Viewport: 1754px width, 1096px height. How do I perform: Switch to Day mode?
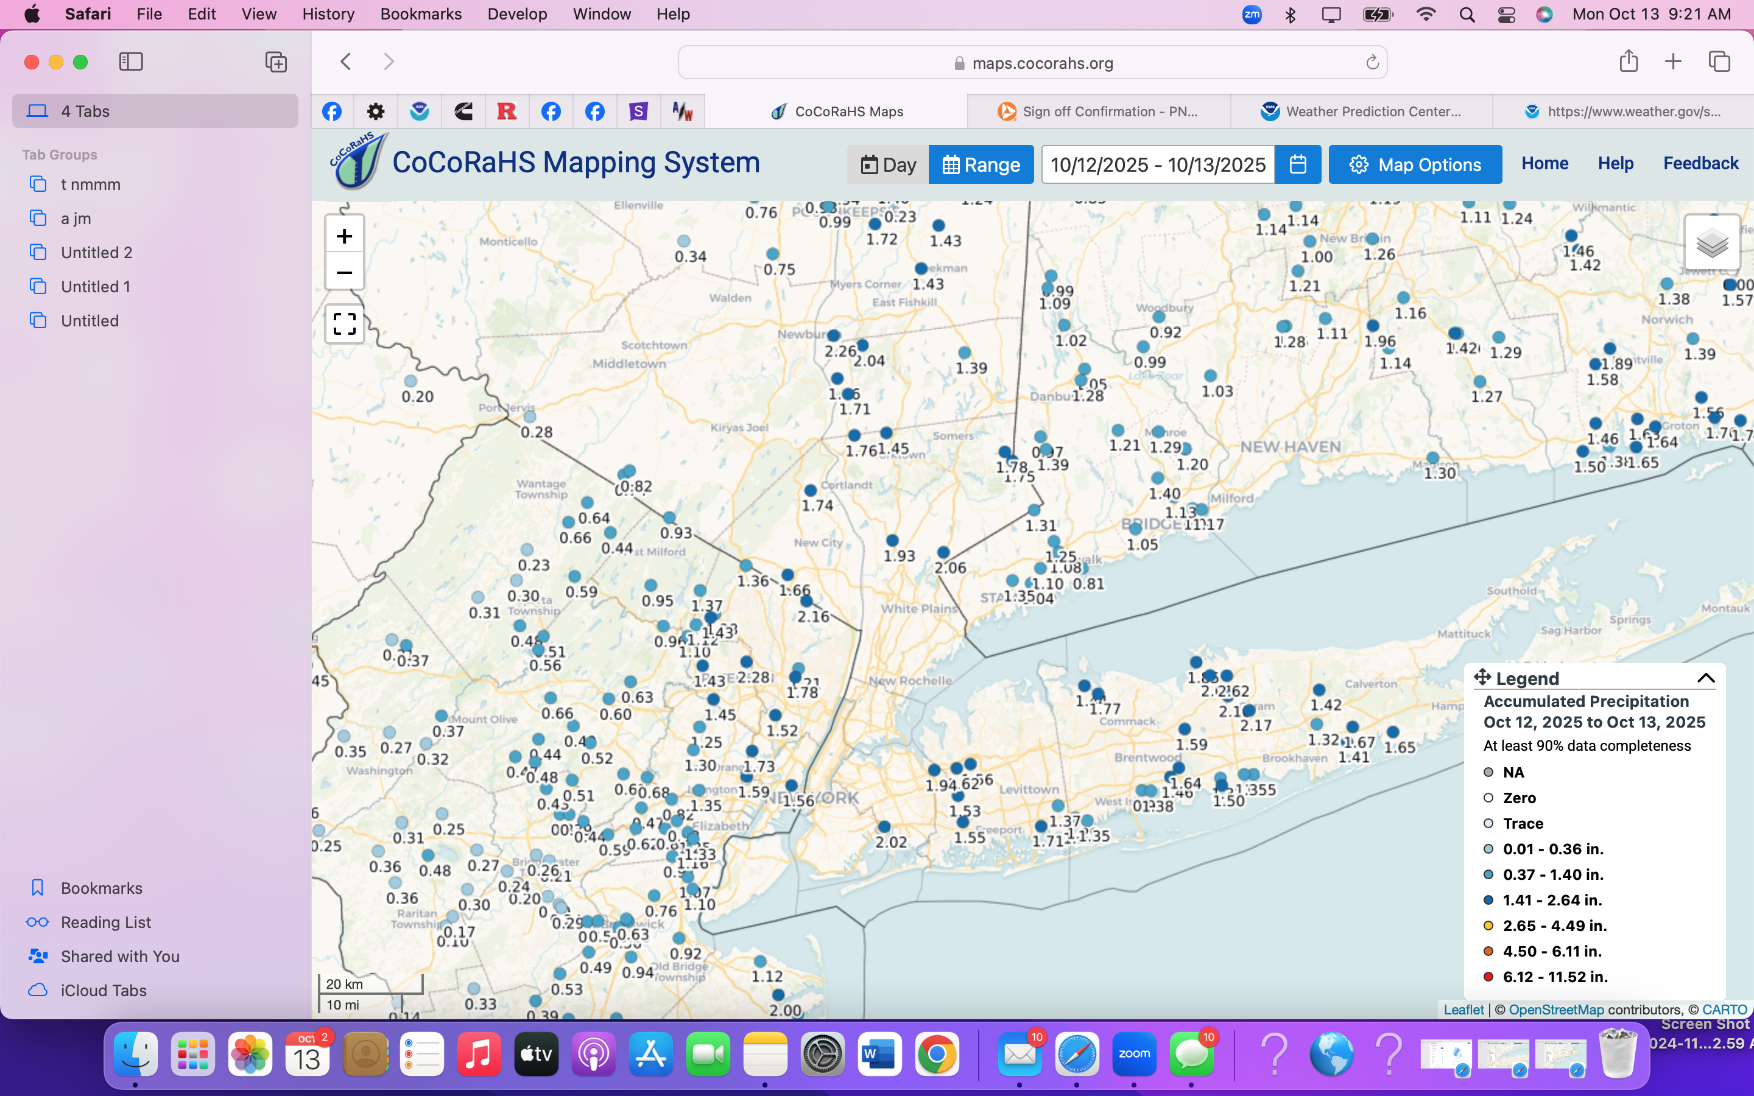pos(888,164)
